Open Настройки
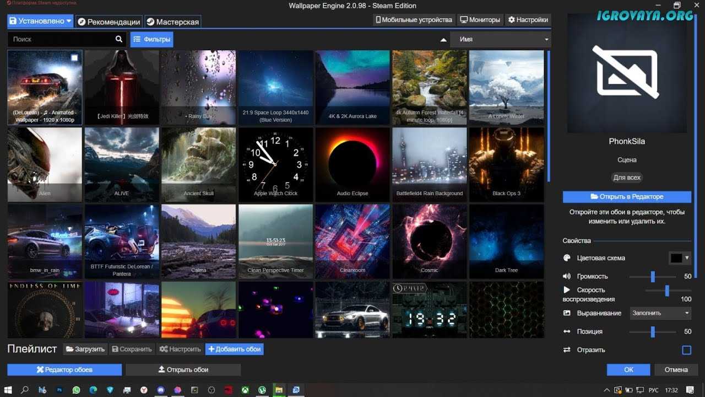The width and height of the screenshot is (705, 397). pos(528,20)
